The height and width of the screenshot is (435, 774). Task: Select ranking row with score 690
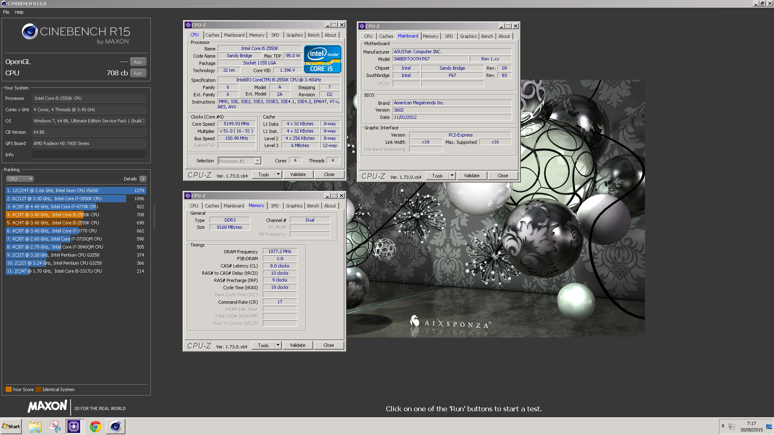(76, 223)
